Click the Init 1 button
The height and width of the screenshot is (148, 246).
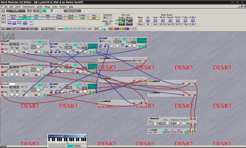(x=4, y=19)
